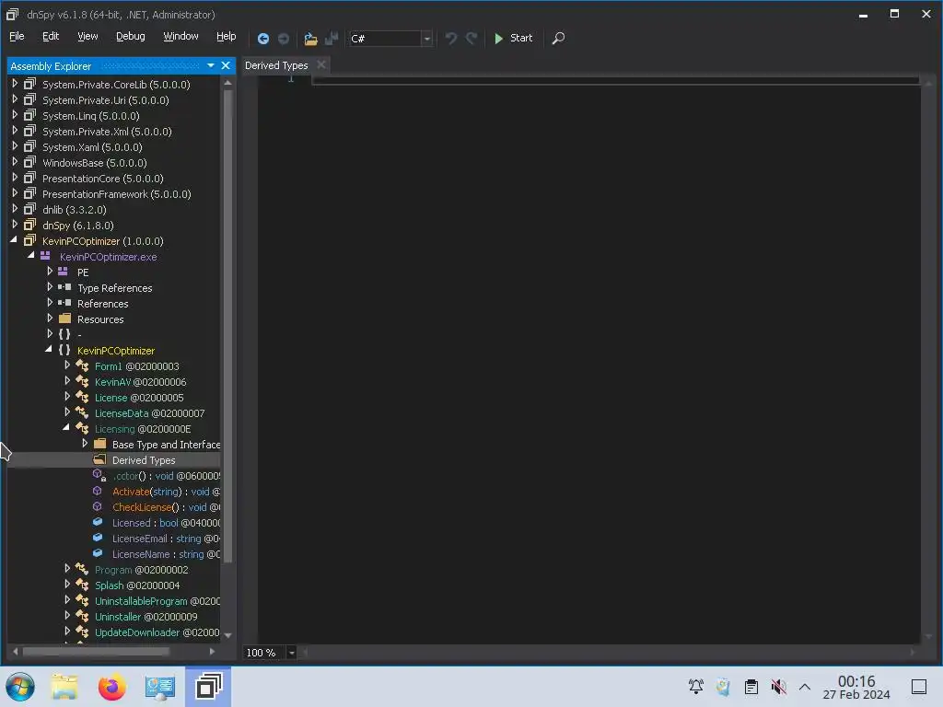Select System.Private.Uri assembly icon
Image resolution: width=943 pixels, height=707 pixels.
[29, 99]
